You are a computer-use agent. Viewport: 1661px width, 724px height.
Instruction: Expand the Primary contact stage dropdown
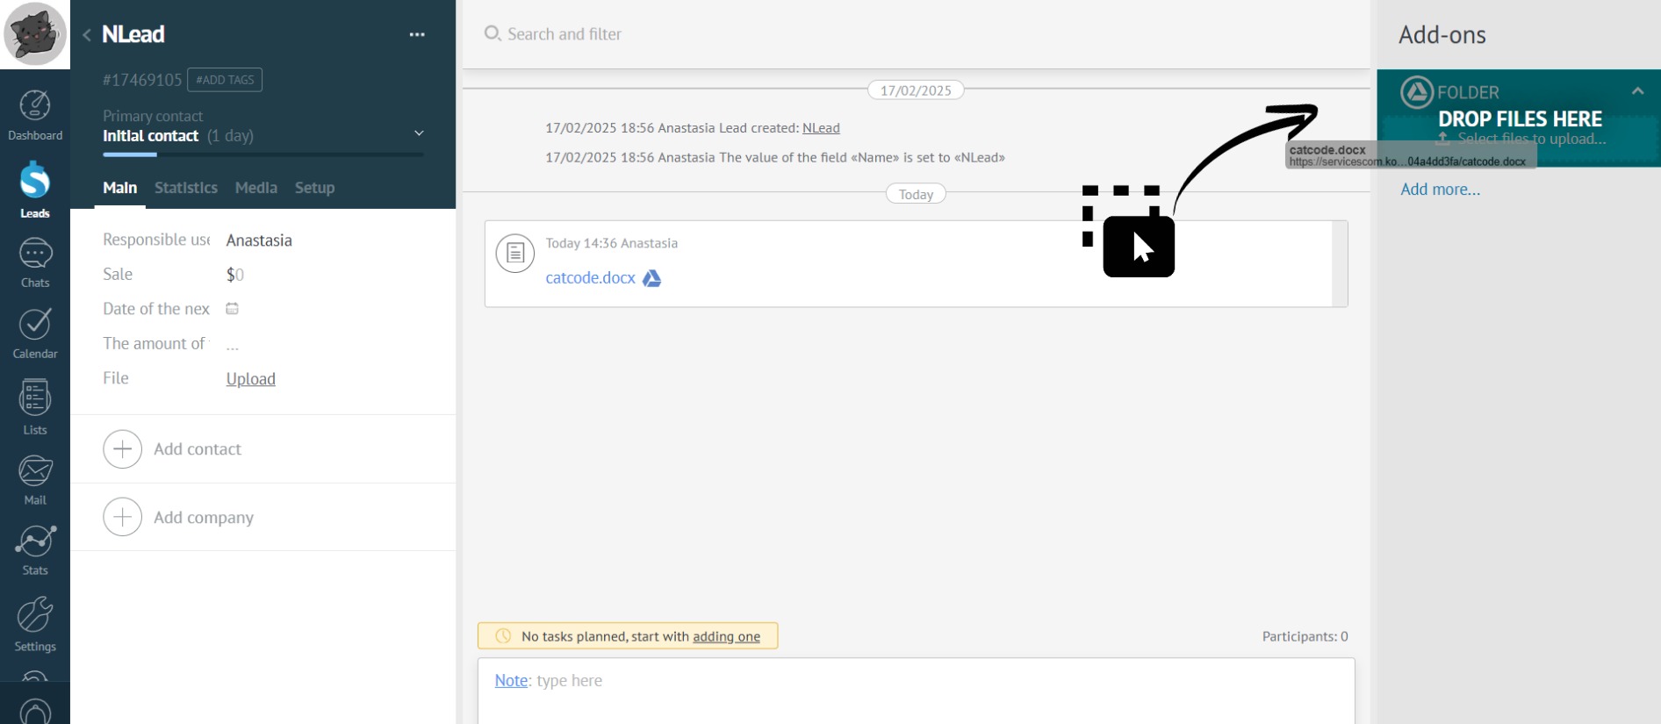pyautogui.click(x=419, y=133)
